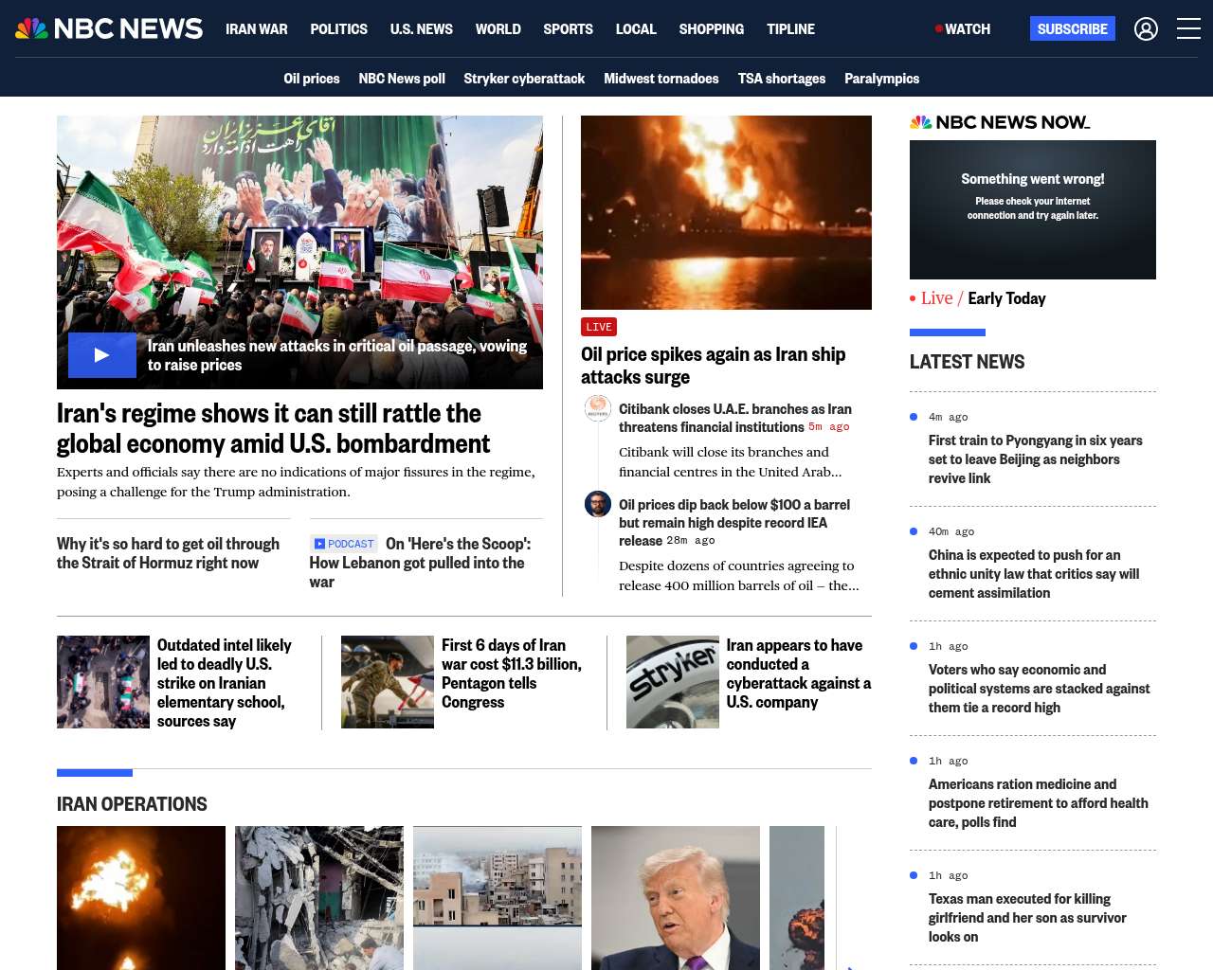Open Outdated intel U.S. strike headline
This screenshot has height=970, width=1213.
point(225,683)
